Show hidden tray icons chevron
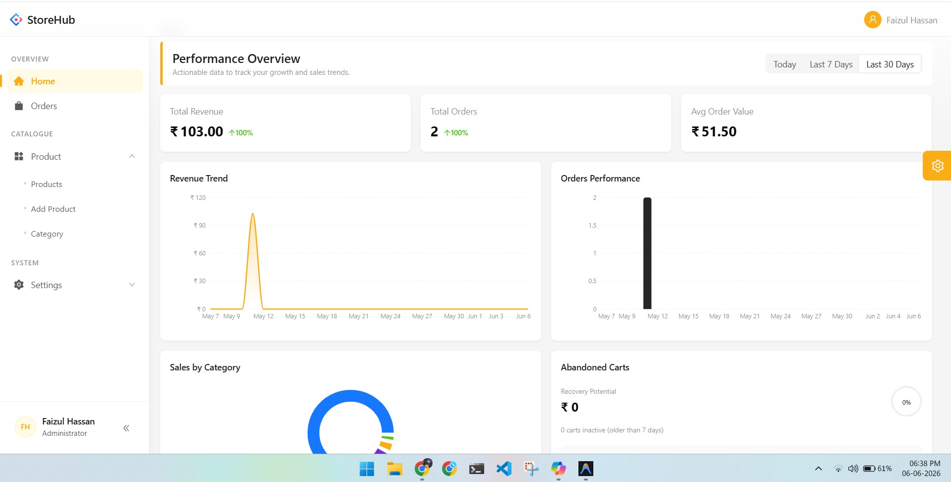 [819, 469]
